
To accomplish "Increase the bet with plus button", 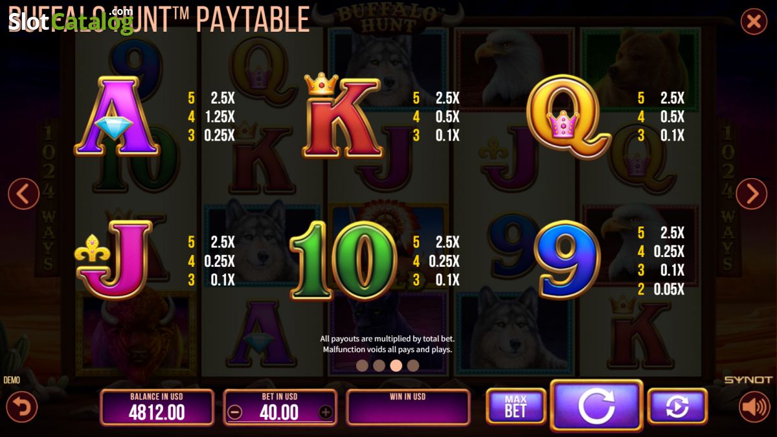I will 325,412.
